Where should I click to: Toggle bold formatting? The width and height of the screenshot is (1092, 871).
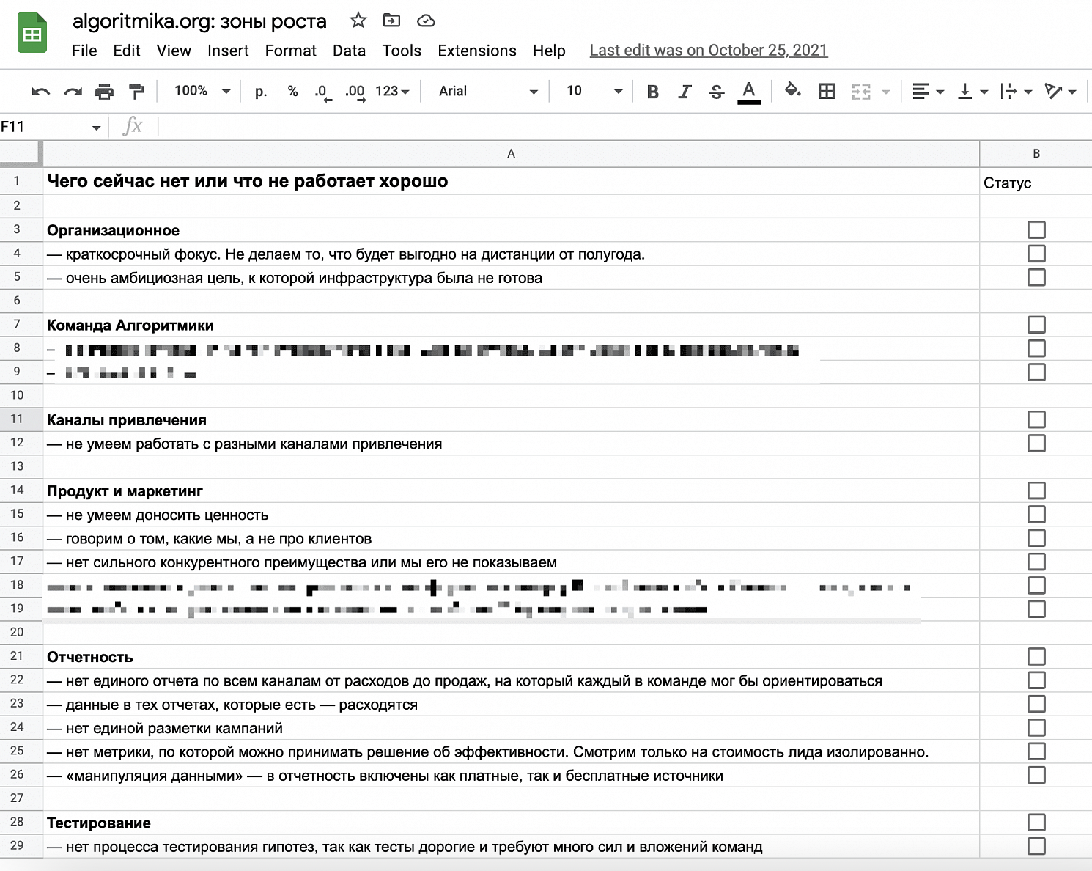pos(653,91)
